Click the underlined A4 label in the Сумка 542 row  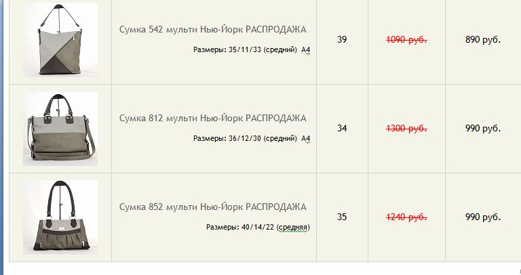[306, 49]
